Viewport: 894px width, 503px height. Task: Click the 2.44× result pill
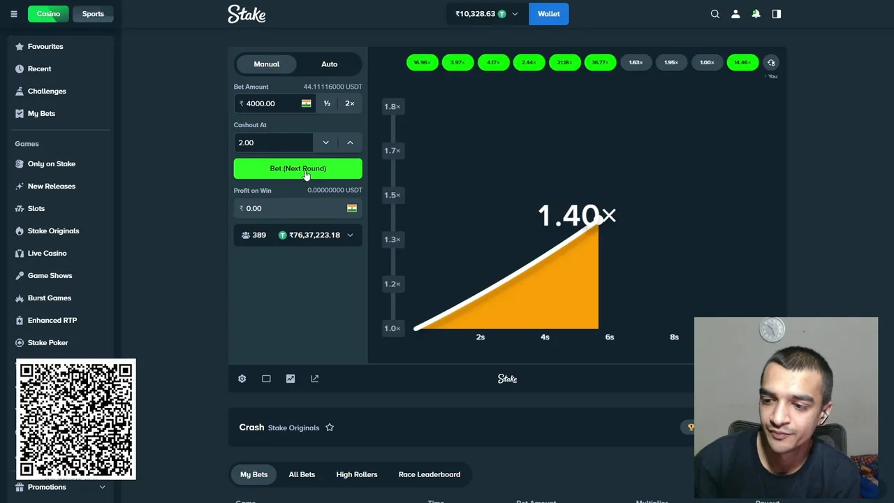point(529,63)
